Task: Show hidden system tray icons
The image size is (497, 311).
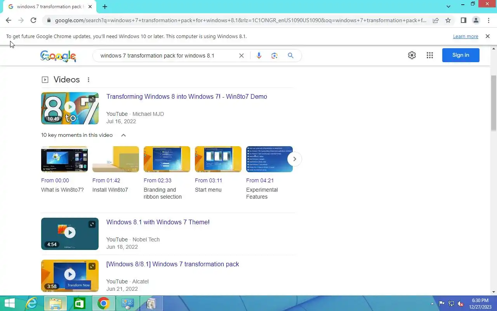Action: pyautogui.click(x=432, y=304)
